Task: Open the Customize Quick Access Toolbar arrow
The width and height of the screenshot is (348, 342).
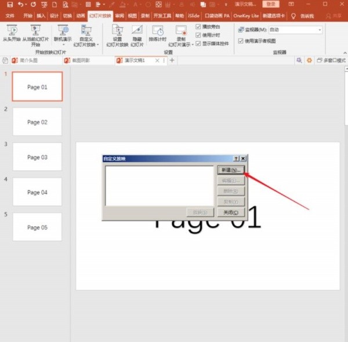Action: point(226,5)
